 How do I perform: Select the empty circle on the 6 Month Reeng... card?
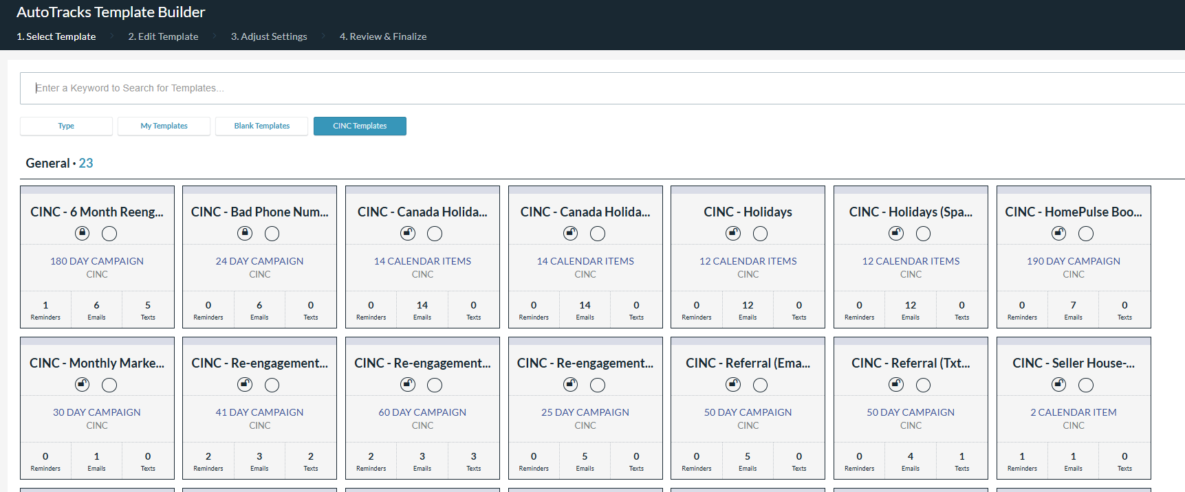click(x=109, y=234)
